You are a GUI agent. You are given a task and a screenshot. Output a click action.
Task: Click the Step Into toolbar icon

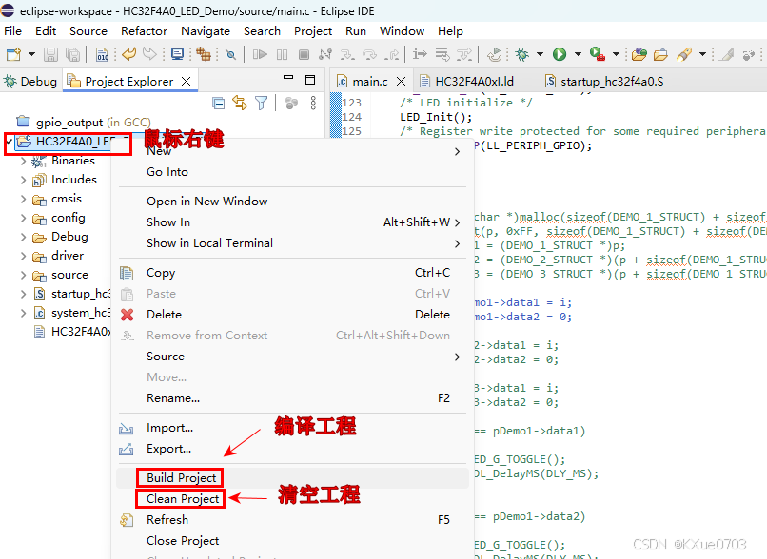347,54
